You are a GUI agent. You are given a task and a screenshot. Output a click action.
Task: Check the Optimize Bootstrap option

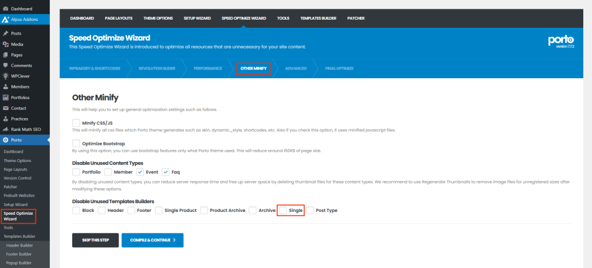(x=76, y=143)
